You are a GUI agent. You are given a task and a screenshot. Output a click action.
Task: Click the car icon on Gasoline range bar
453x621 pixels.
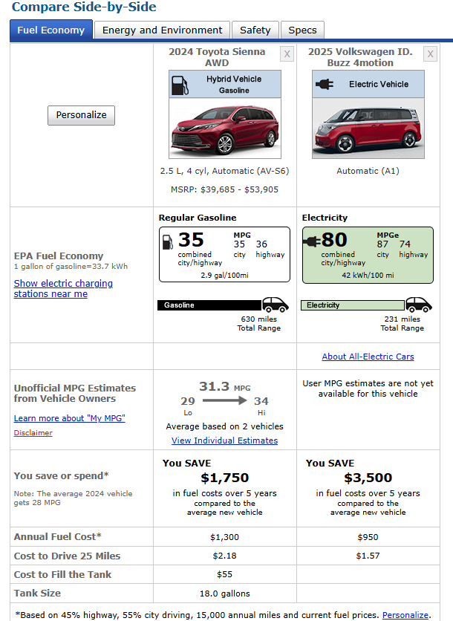coord(275,305)
